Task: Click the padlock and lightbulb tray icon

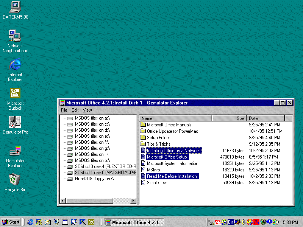Action: [x=276, y=222]
